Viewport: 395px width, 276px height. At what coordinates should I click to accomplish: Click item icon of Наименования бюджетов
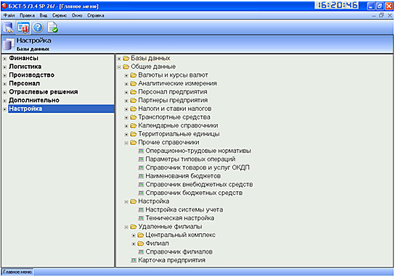[x=141, y=176]
